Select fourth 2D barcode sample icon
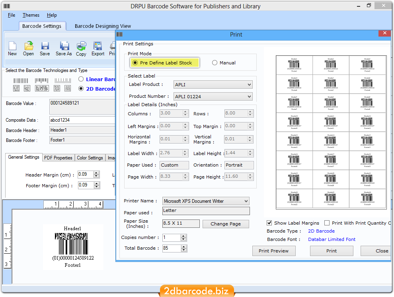This screenshot has width=394, height=297. coord(57,88)
